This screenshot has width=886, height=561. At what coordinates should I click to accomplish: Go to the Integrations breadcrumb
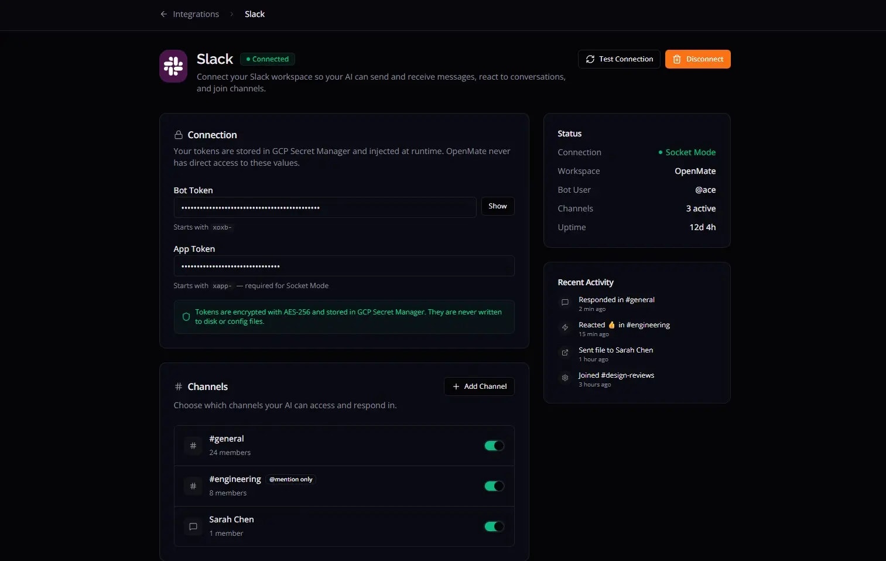(196, 14)
